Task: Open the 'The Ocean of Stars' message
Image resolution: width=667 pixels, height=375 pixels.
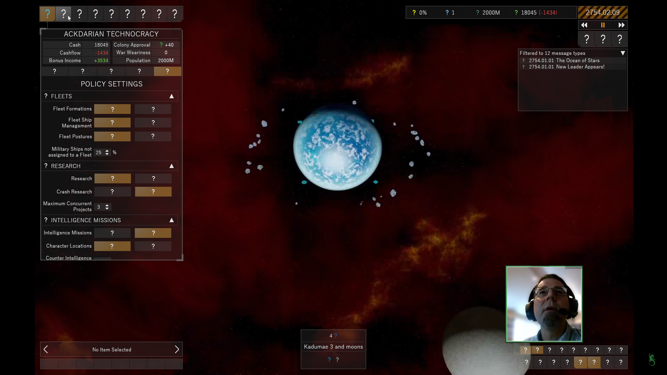Action: tap(577, 60)
